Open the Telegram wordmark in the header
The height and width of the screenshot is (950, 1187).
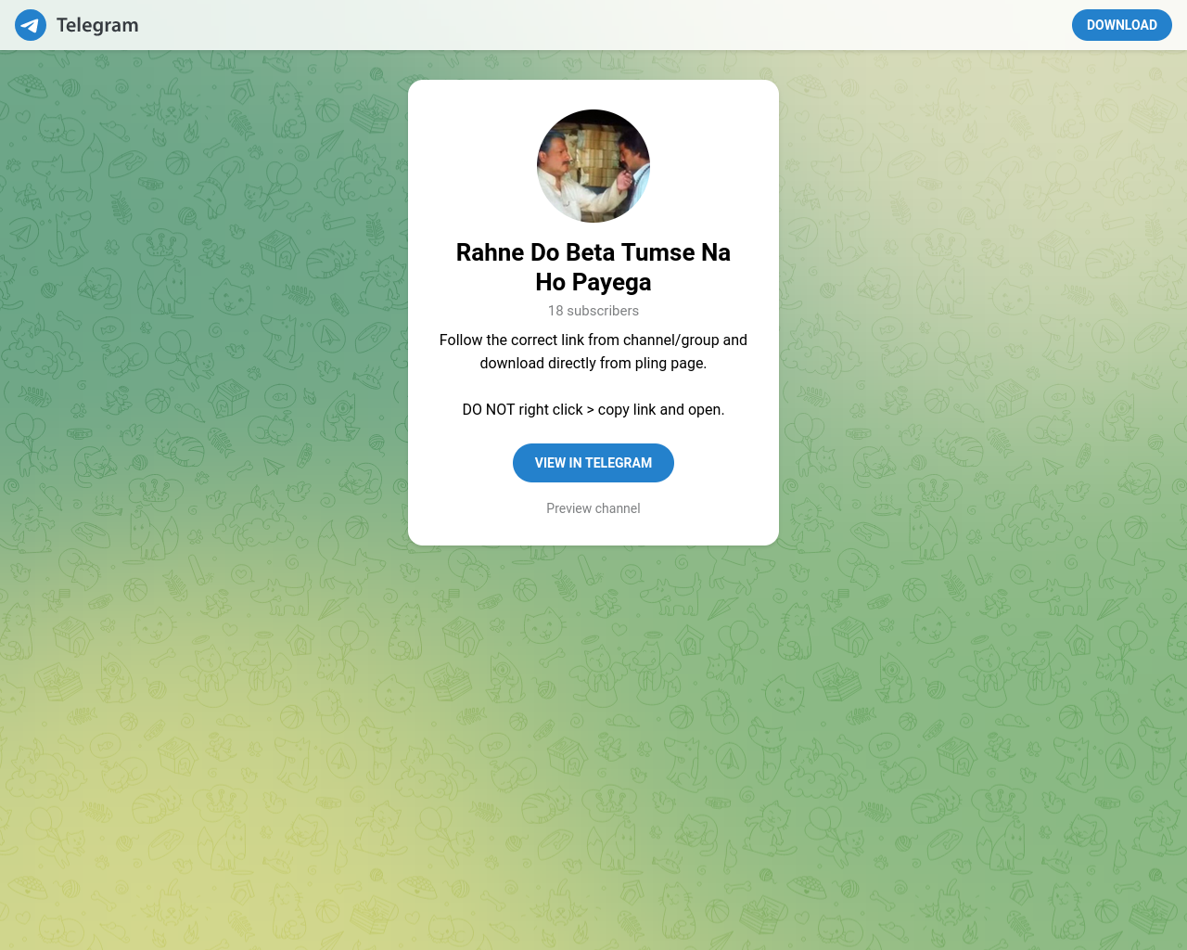(97, 25)
